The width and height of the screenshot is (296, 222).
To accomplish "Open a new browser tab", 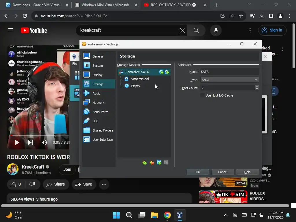I will 216,5.
